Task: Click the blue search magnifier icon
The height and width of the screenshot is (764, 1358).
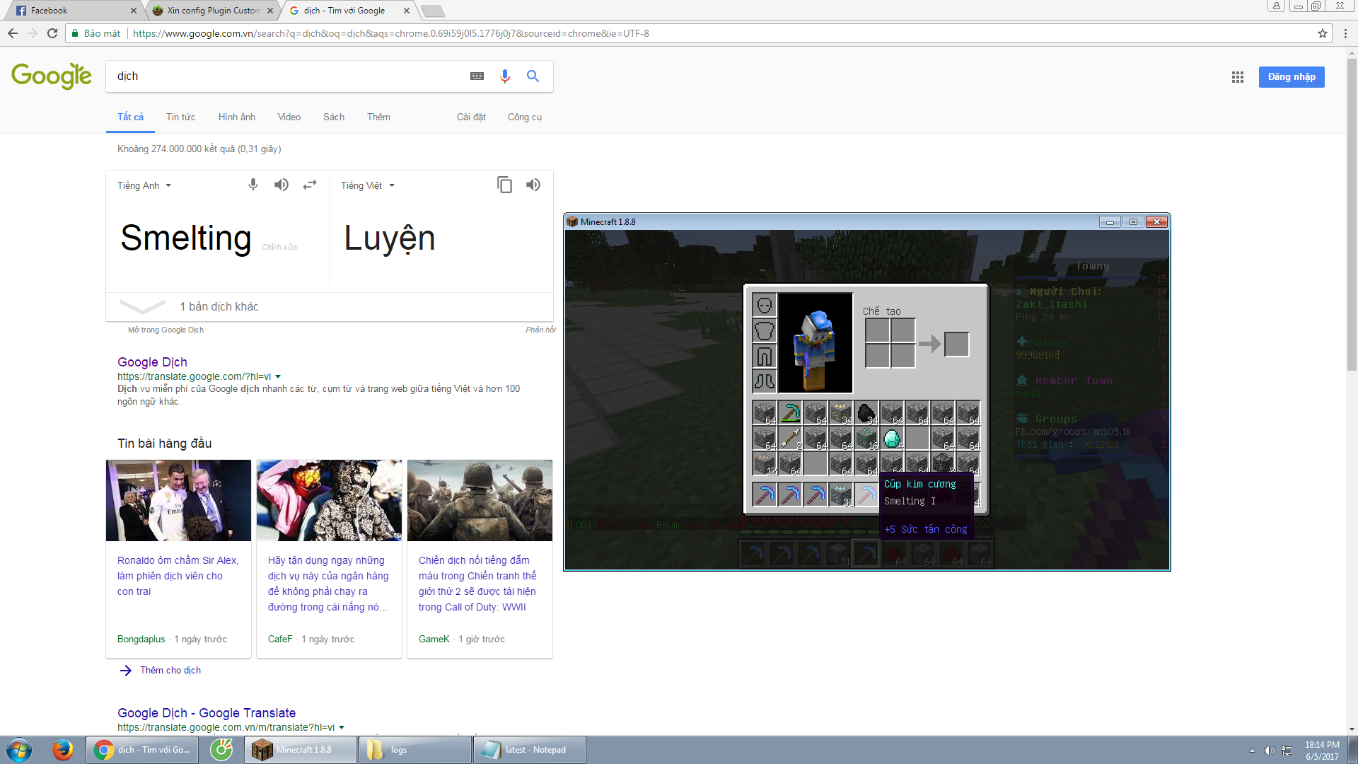Action: [x=533, y=76]
